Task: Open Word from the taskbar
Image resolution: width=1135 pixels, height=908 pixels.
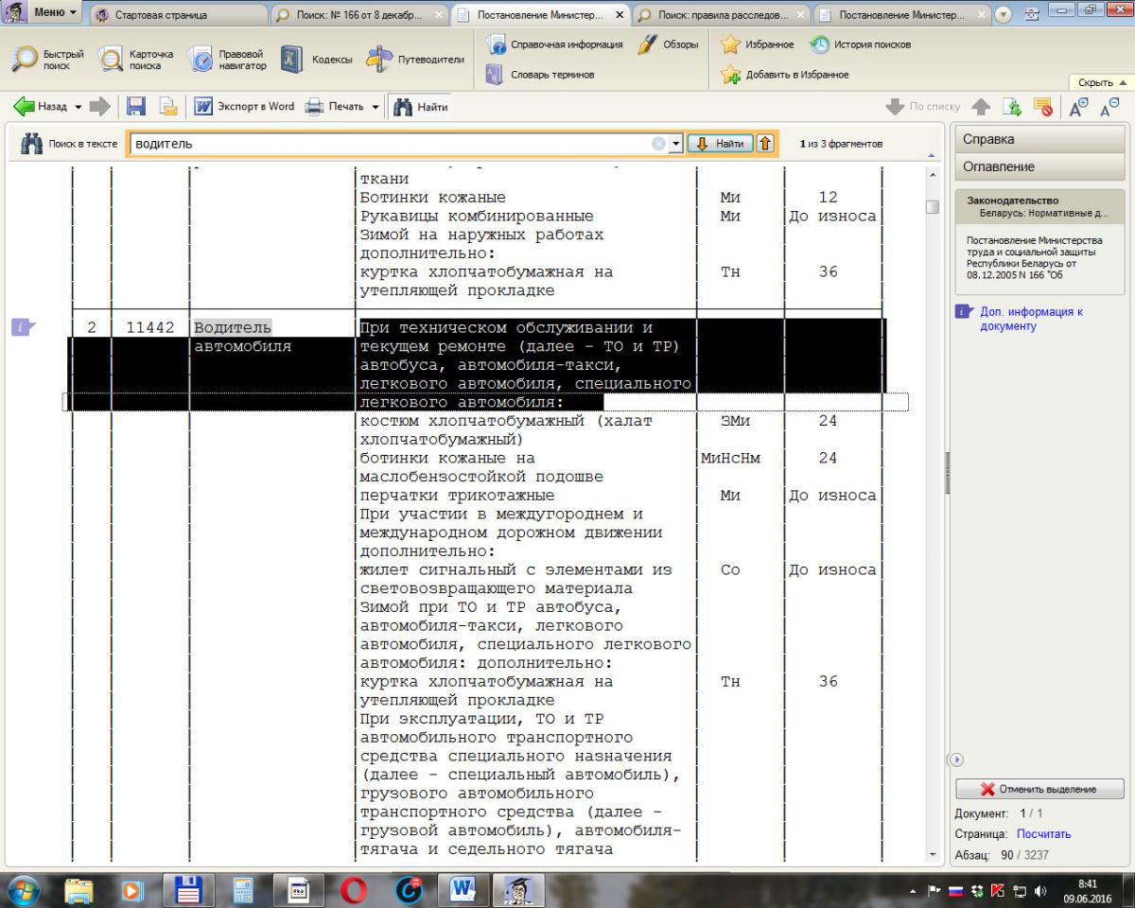Action: tap(463, 889)
